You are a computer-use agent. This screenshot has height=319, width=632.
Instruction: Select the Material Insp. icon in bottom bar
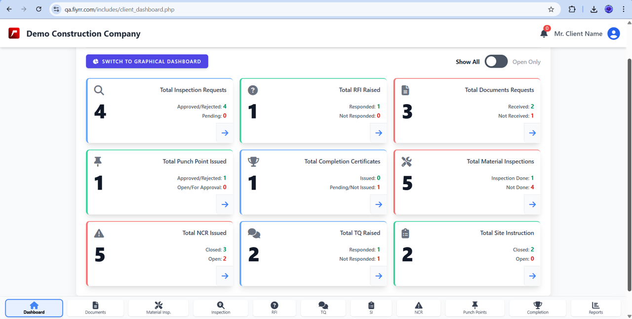pos(158,308)
